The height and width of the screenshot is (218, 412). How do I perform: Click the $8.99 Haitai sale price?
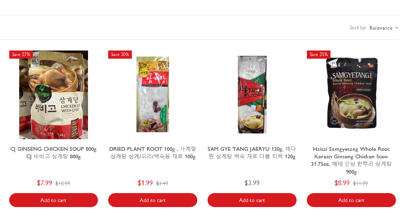point(342,183)
